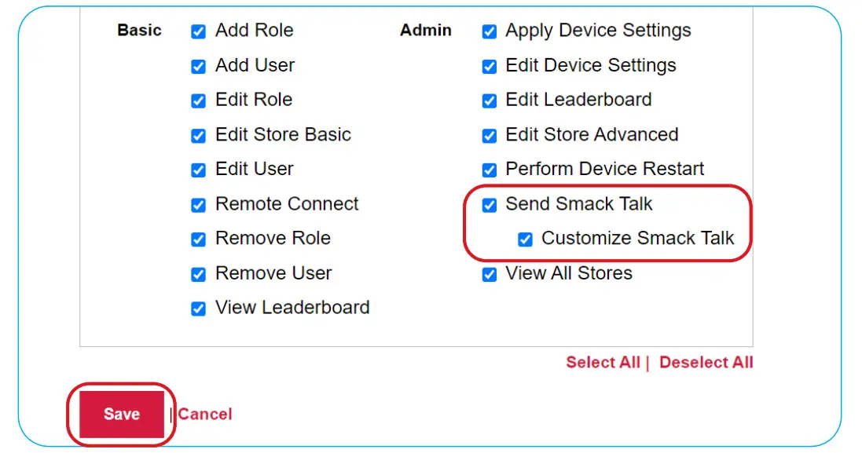This screenshot has height=453, width=862.
Task: Toggle the Add User checkbox
Action: pyautogui.click(x=198, y=66)
